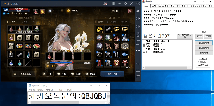Viewport: 214px width, 106px height.
Task: Open the emulator hamburger menu in title bar
Action: coord(114,4)
